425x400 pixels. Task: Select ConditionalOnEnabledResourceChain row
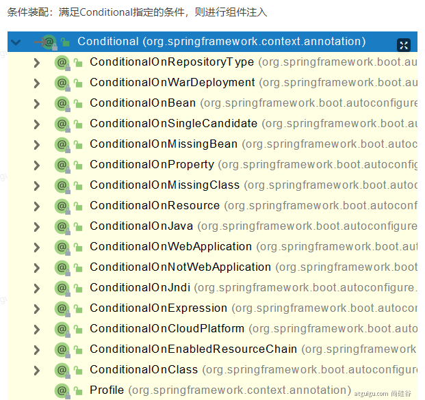193,349
